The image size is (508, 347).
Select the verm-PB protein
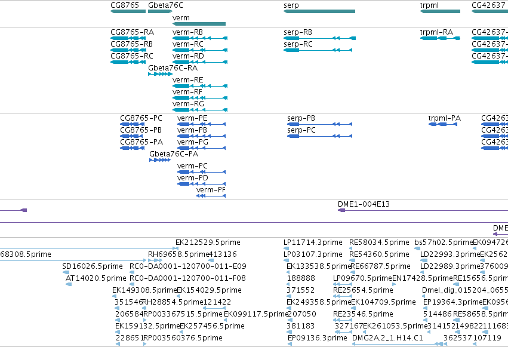pyautogui.click(x=202, y=136)
